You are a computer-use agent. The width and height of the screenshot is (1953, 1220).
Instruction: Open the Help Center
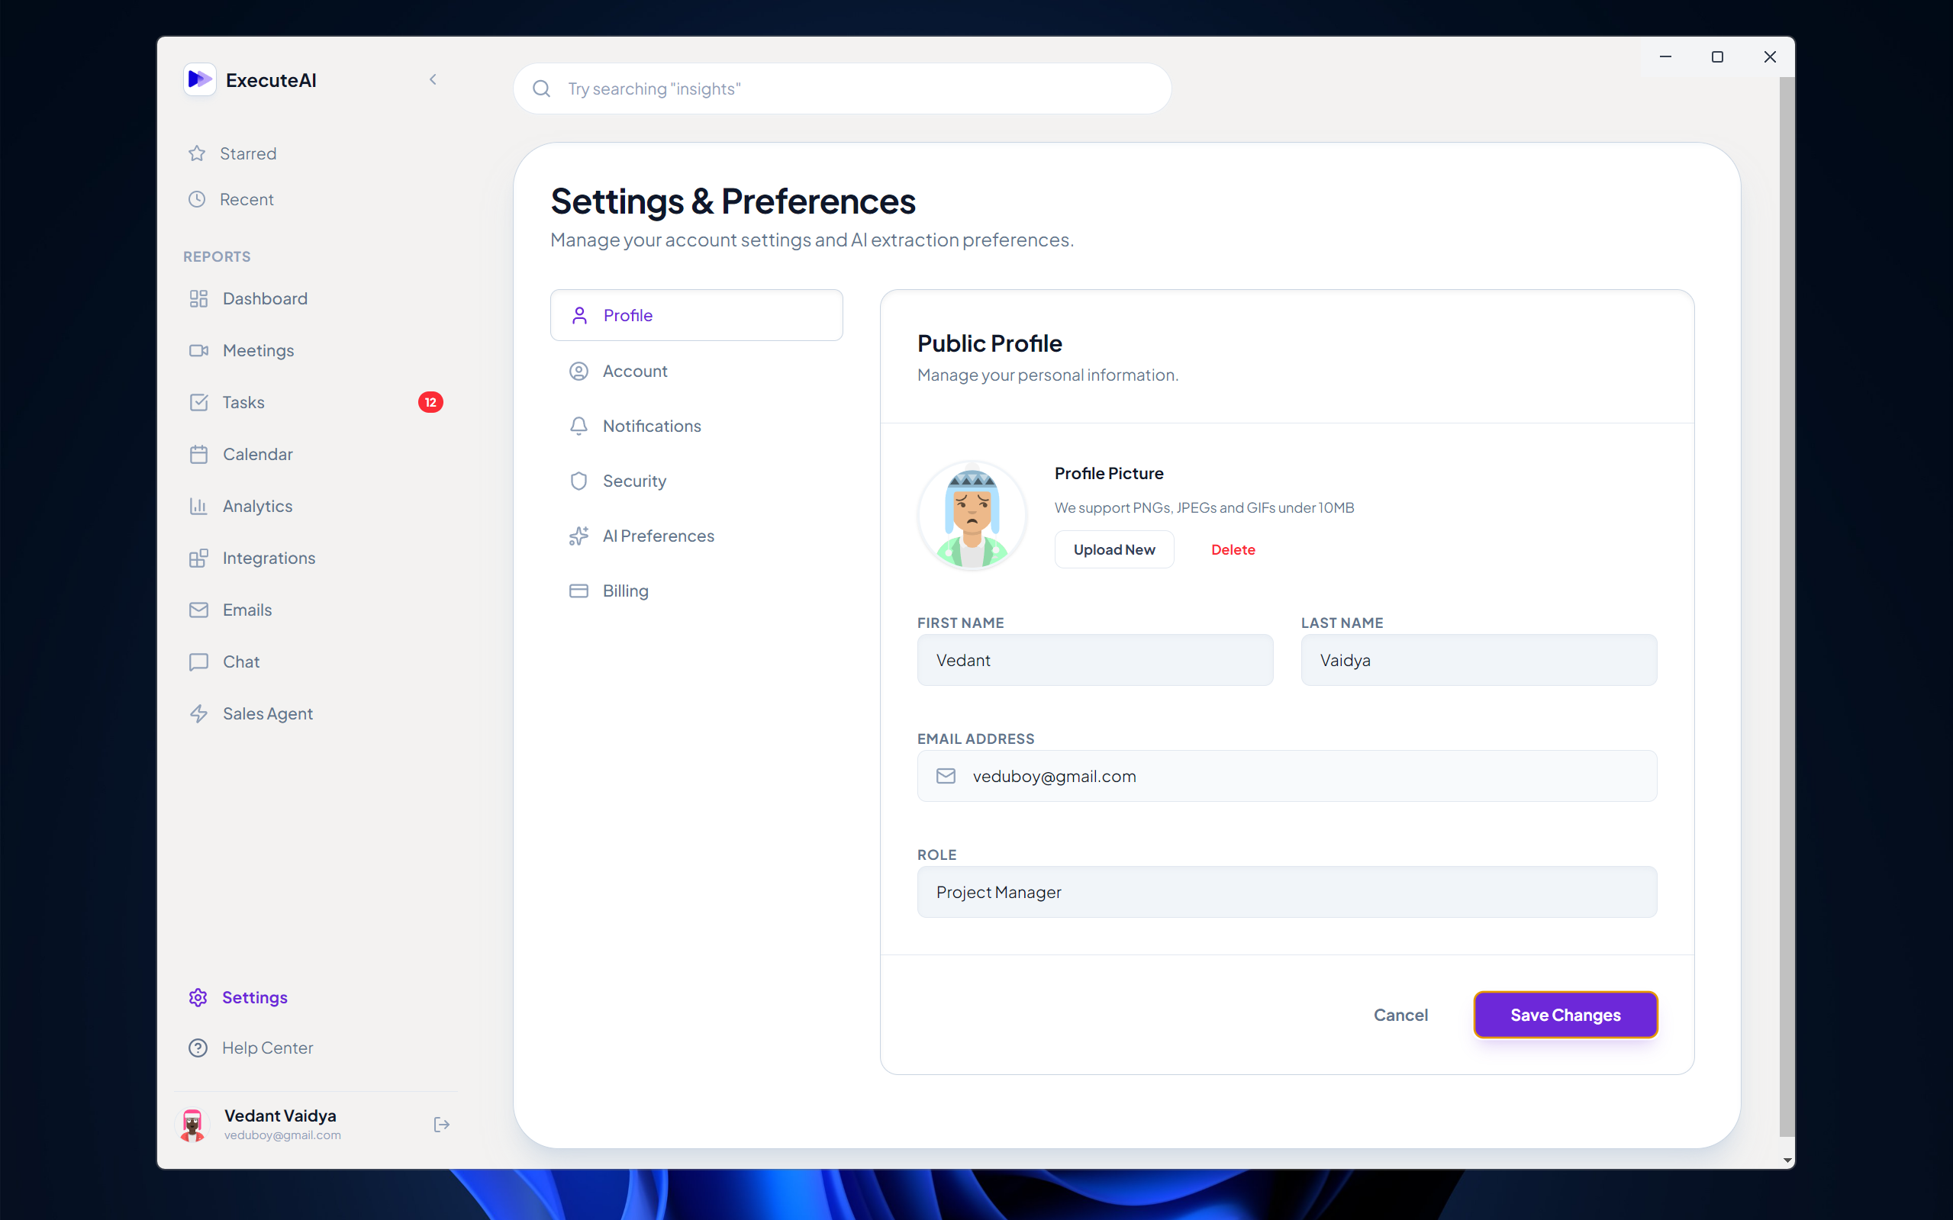pos(266,1048)
